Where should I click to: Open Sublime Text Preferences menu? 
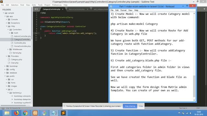57,5
